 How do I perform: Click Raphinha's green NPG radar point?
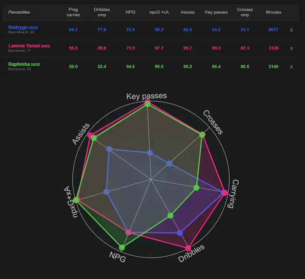[122, 247]
